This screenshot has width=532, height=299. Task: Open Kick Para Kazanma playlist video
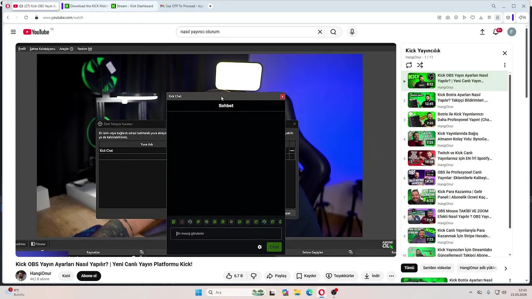(x=455, y=197)
